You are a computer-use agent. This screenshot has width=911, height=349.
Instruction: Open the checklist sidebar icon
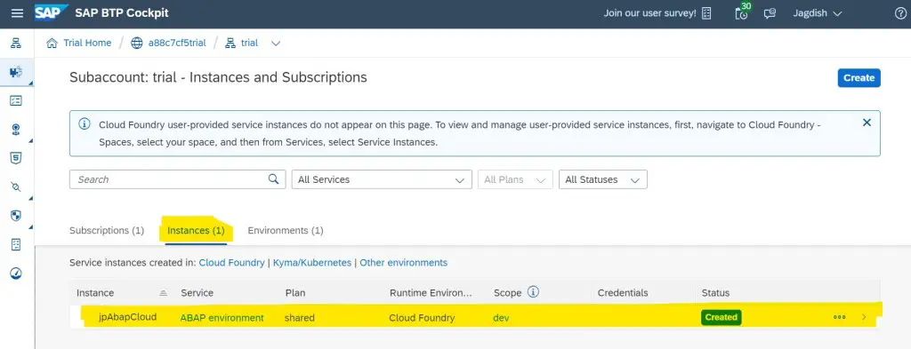[x=16, y=101]
